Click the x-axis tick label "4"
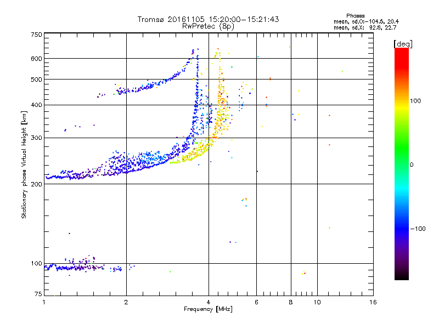The width and height of the screenshot is (439, 329). [209, 302]
